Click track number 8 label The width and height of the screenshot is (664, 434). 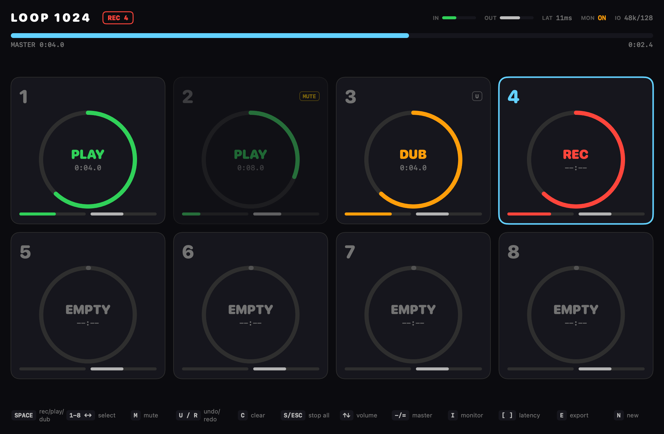513,252
